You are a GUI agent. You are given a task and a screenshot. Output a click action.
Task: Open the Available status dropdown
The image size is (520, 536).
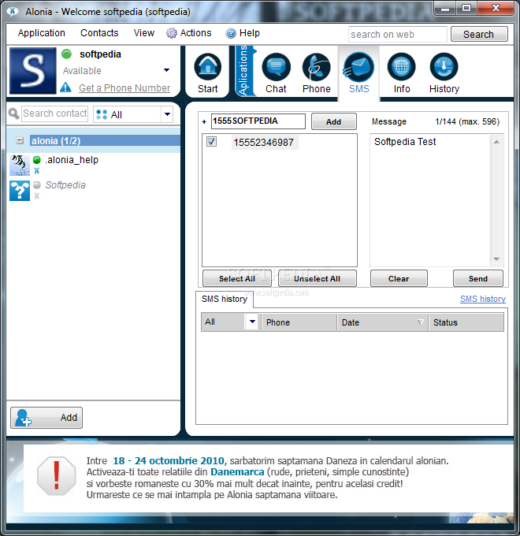166,70
